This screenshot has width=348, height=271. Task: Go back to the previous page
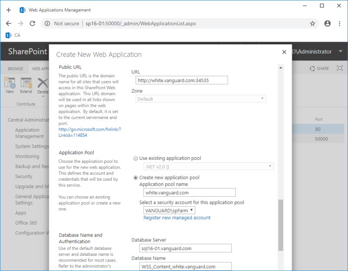point(8,23)
